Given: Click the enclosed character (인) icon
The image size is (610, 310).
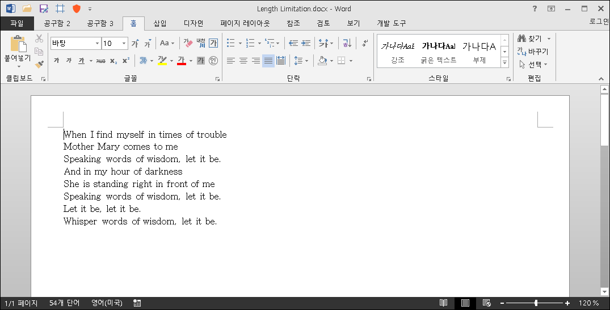Looking at the screenshot, I should pos(213,61).
